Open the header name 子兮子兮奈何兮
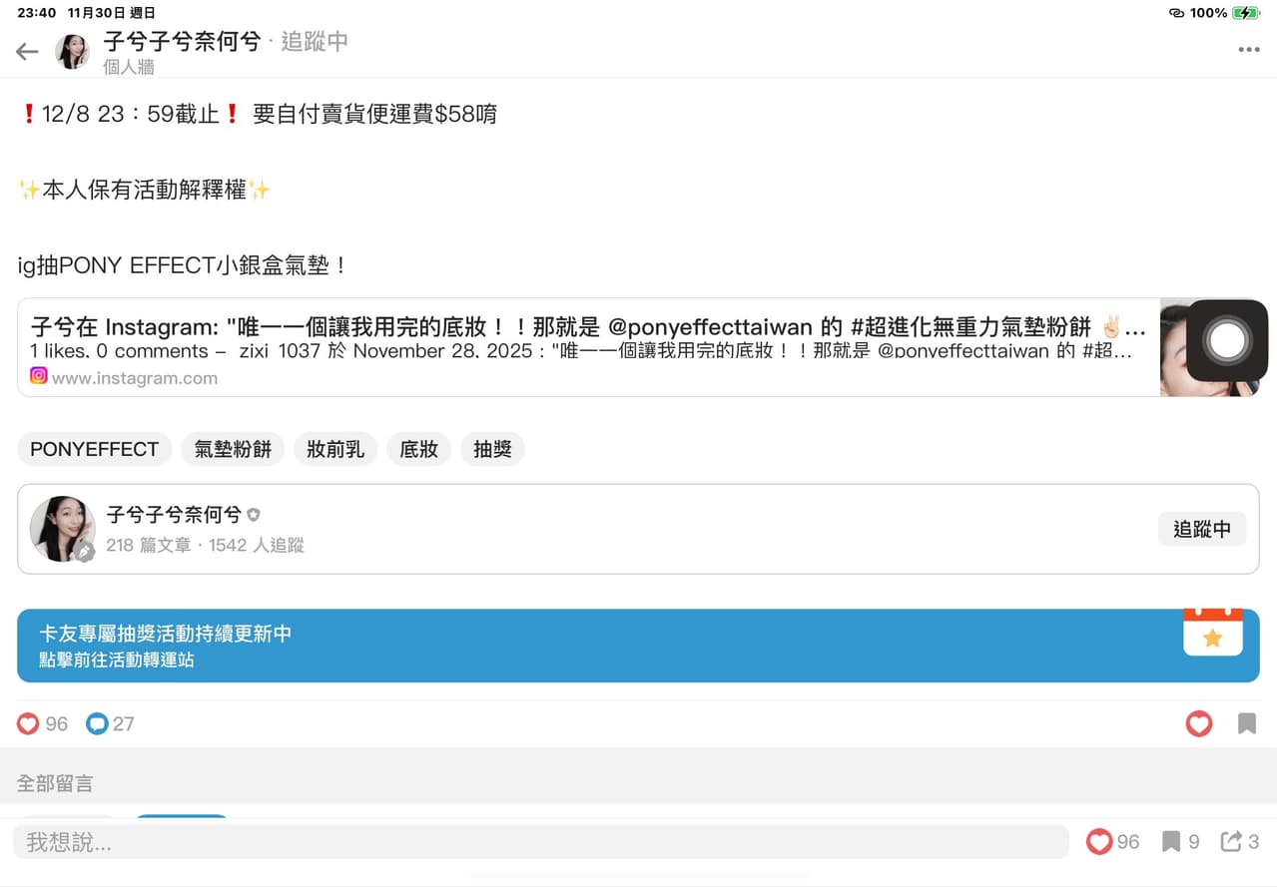The width and height of the screenshot is (1277, 887). click(182, 42)
